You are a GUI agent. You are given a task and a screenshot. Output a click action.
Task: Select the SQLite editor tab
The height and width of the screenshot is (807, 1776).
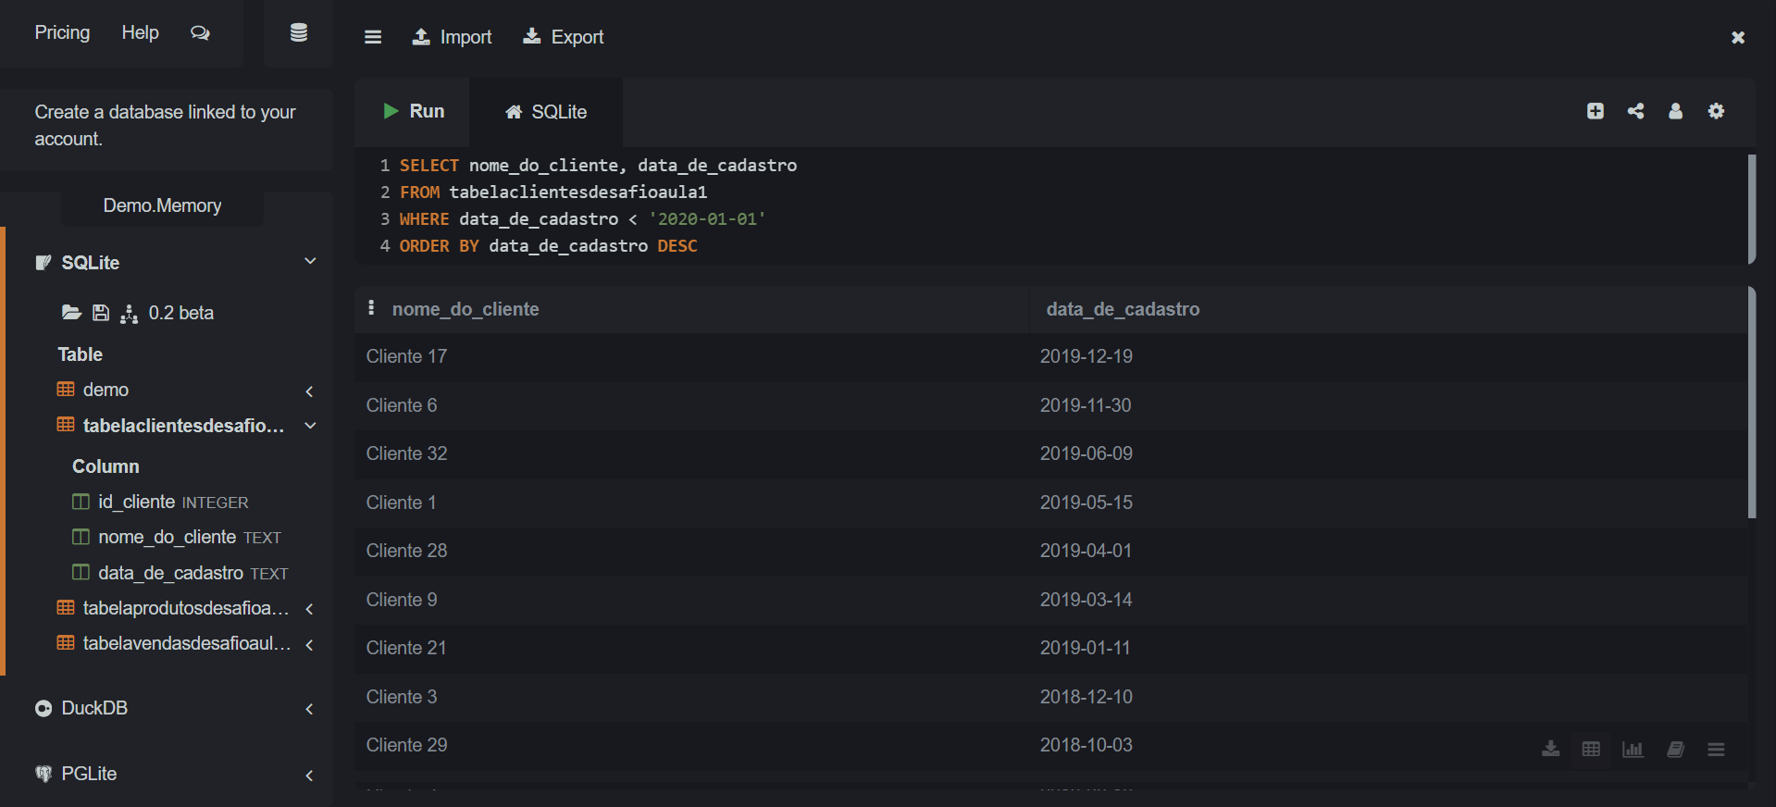[x=546, y=112]
